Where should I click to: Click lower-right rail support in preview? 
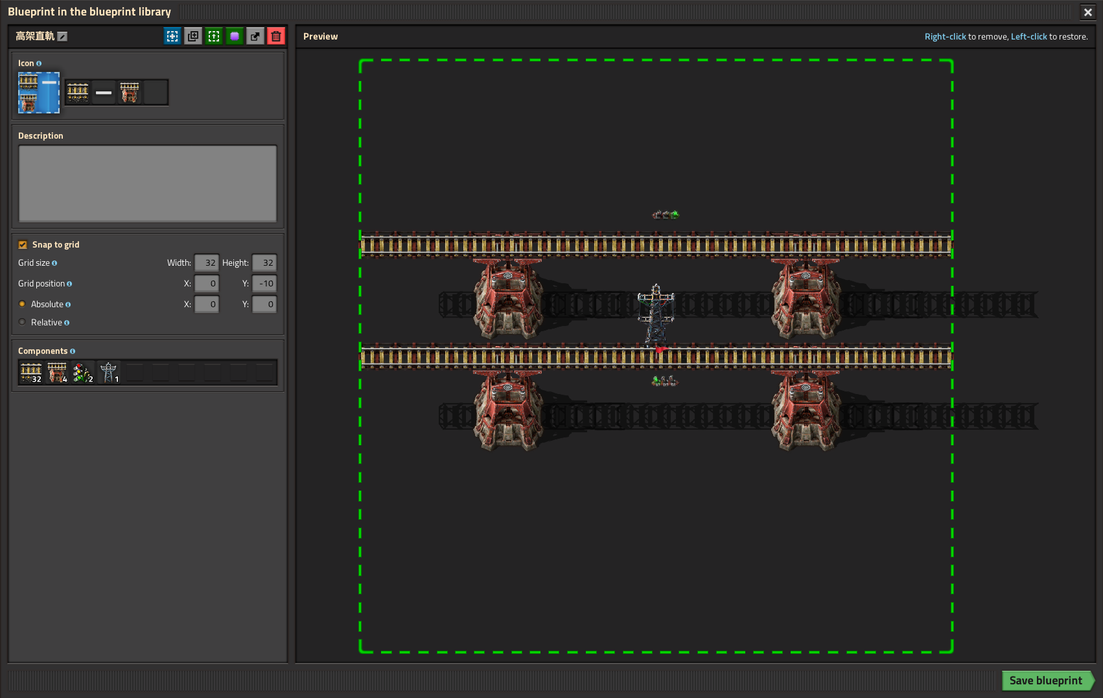pos(806,410)
